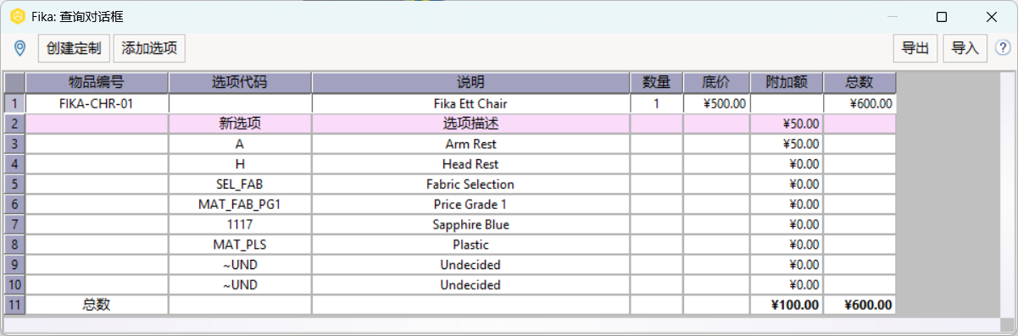
Task: Maximize the Fika dialog window
Action: 942,17
